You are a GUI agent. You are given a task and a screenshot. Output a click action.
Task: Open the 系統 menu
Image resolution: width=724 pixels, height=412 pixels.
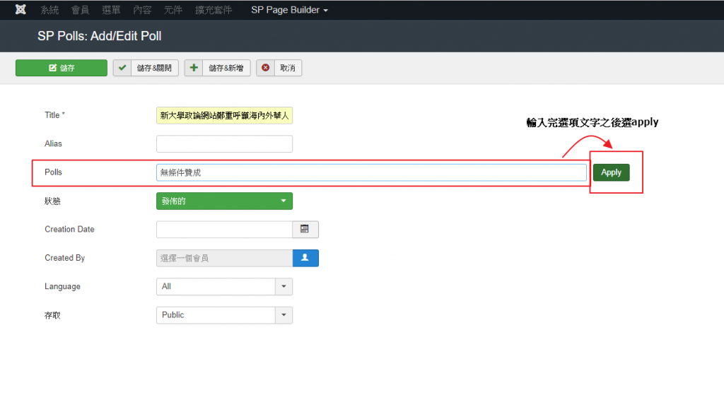click(x=49, y=11)
